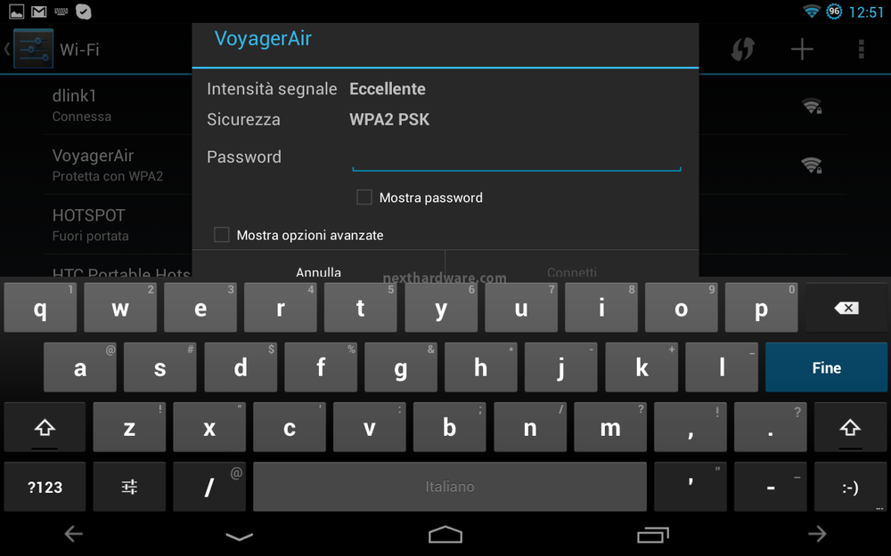Tap the Italiano space bar
The height and width of the screenshot is (556, 891).
(449, 487)
